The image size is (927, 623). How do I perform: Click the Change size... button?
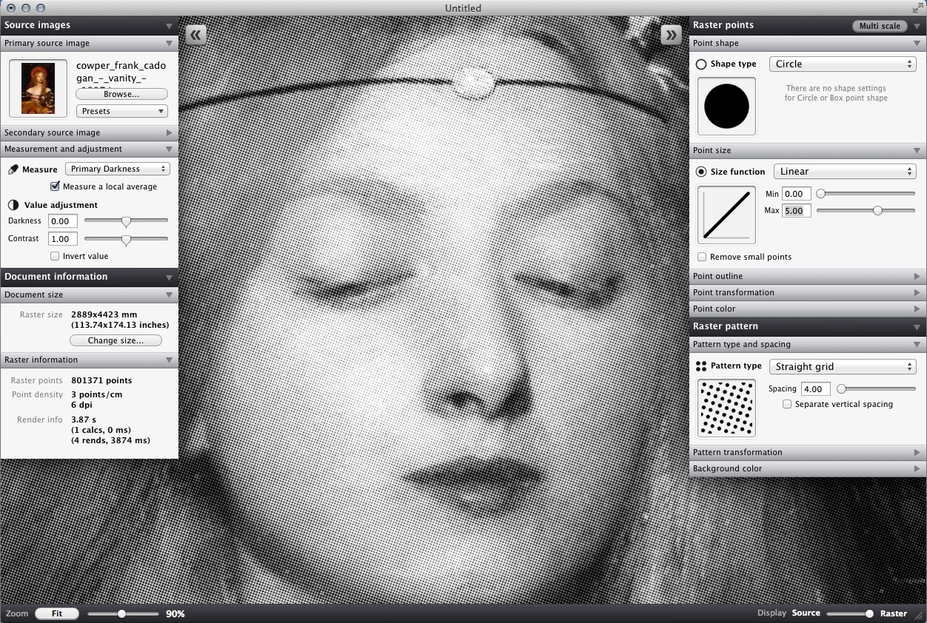[x=116, y=340]
